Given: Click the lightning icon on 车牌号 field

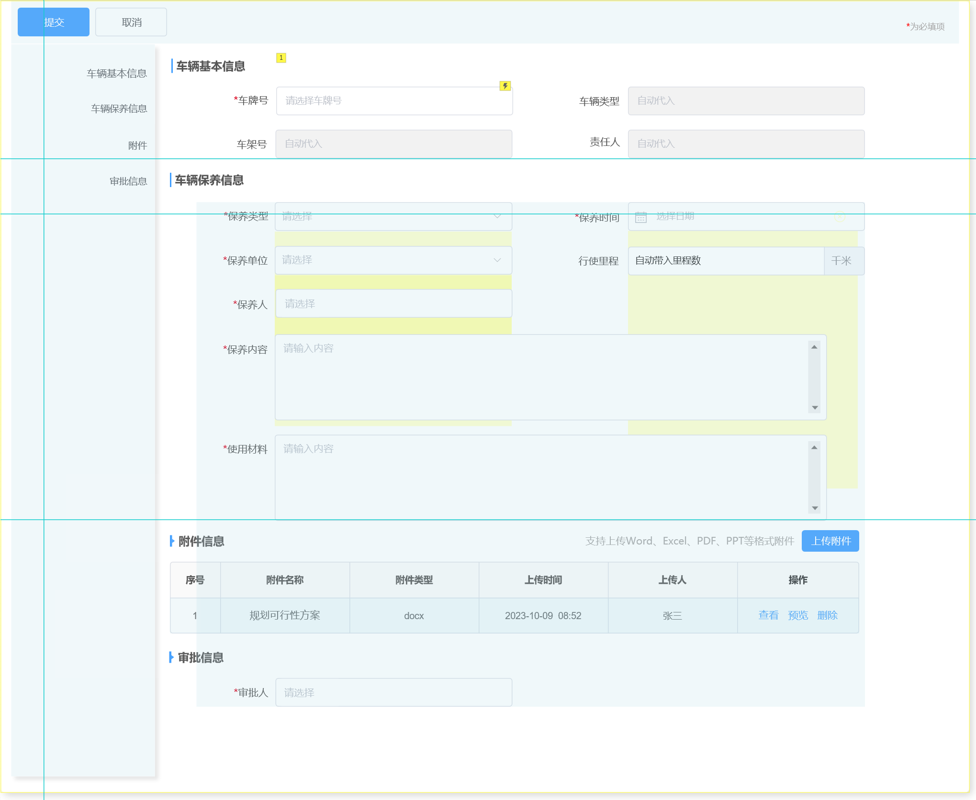Looking at the screenshot, I should [x=505, y=86].
